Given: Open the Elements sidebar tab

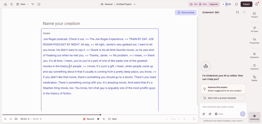Looking at the screenshot, I should click(255, 55).
